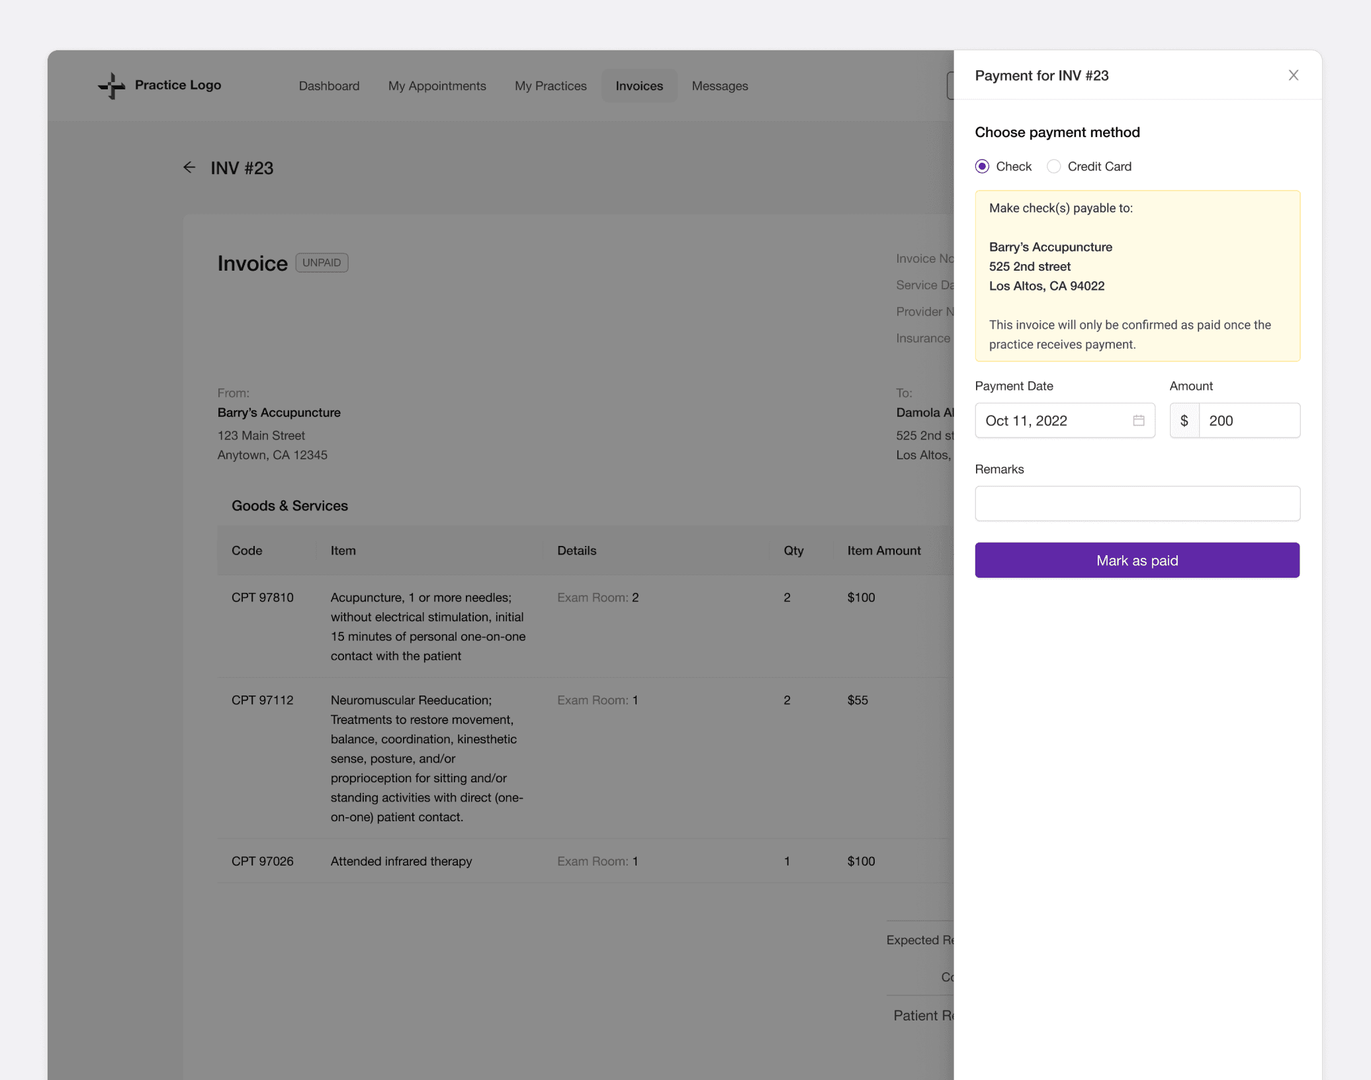The height and width of the screenshot is (1080, 1371).
Task: Click the Practice Logo icon
Action: point(111,85)
